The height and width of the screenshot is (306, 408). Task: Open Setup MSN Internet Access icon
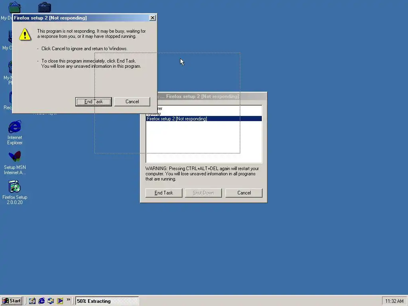[15, 163]
